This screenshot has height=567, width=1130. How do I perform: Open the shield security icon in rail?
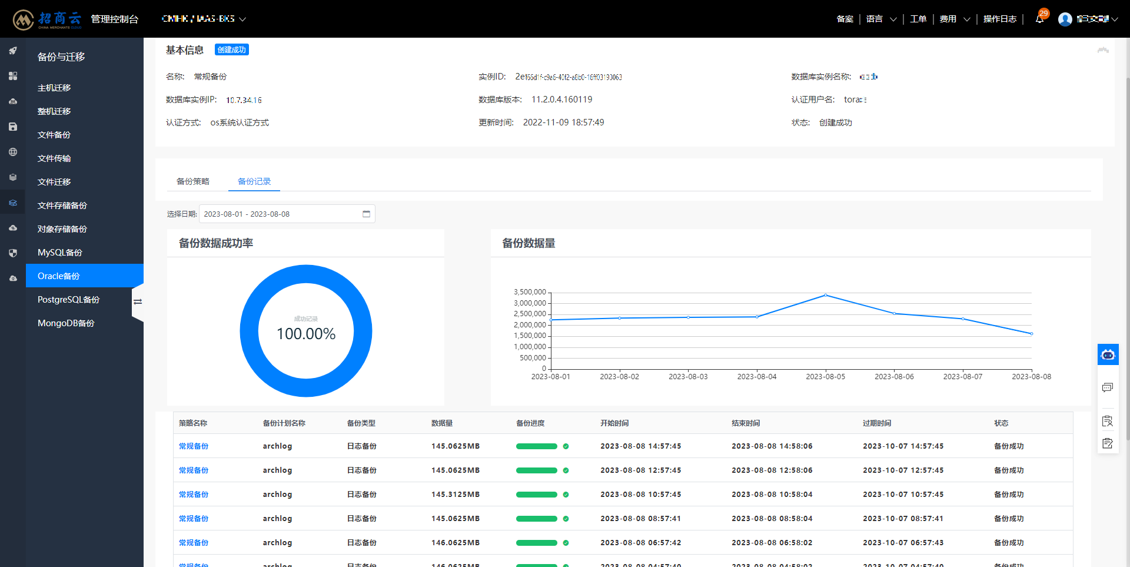13,253
